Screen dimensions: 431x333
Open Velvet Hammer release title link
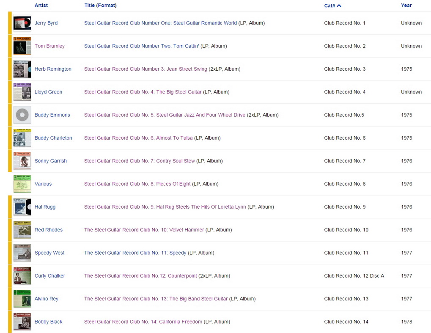(x=144, y=230)
